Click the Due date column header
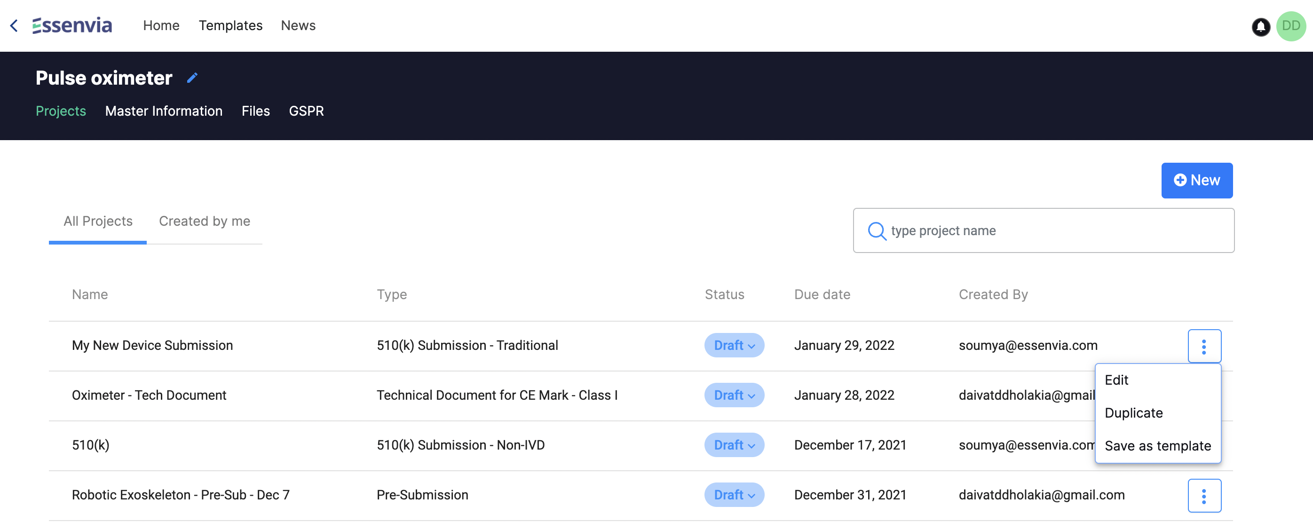The height and width of the screenshot is (522, 1313). pos(822,295)
